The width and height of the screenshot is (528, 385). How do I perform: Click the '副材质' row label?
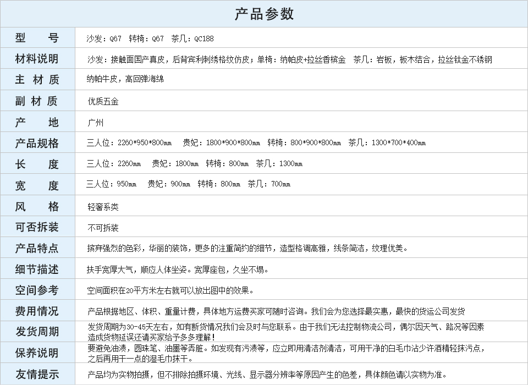(37, 101)
